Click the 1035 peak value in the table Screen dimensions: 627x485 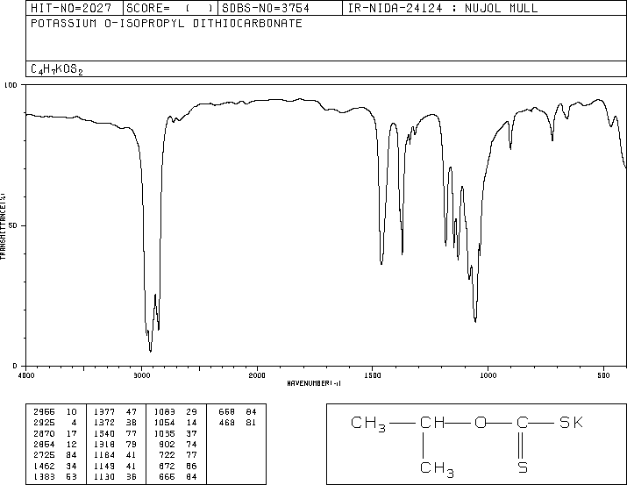click(x=164, y=433)
